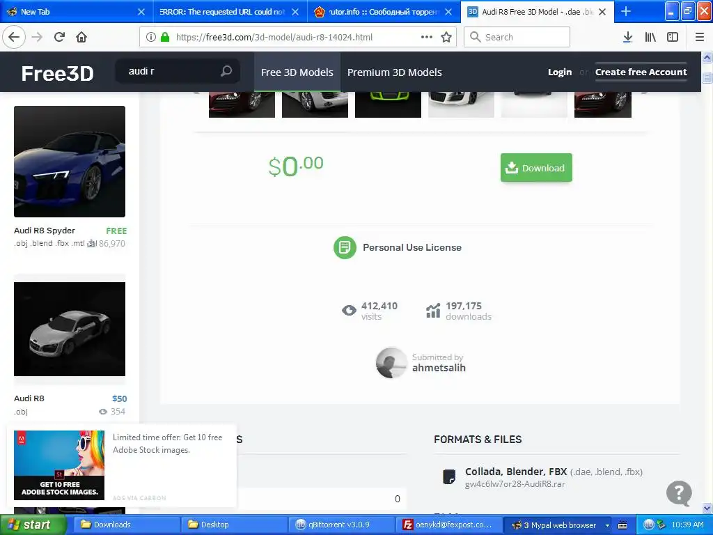Switch to the rutor.info tab
This screenshot has width=713, height=535.
[383, 12]
